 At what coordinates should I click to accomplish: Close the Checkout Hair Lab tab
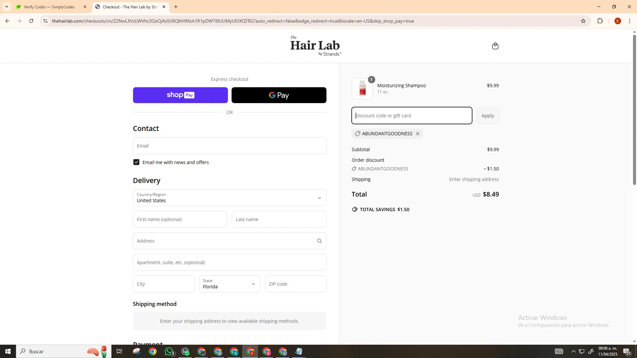pos(164,7)
